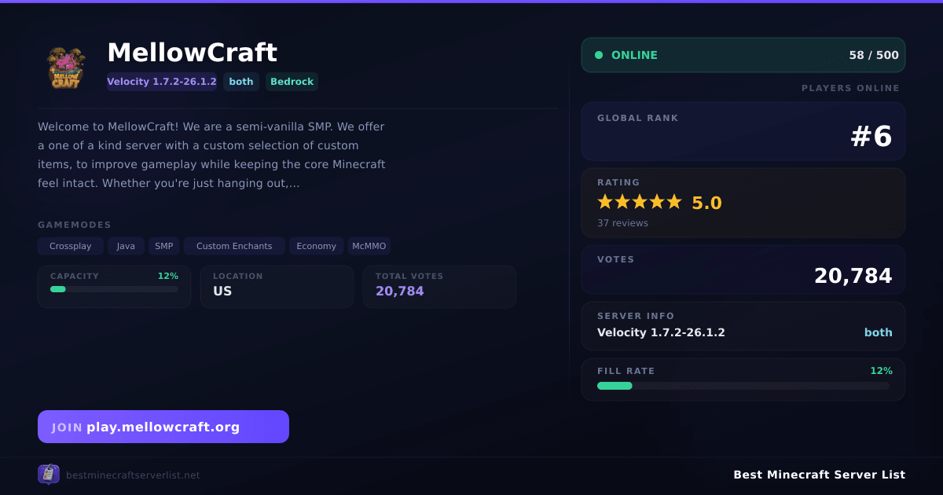Click the Fill Rate progress bar
Viewport: 943px width, 495px height.
tap(743, 386)
